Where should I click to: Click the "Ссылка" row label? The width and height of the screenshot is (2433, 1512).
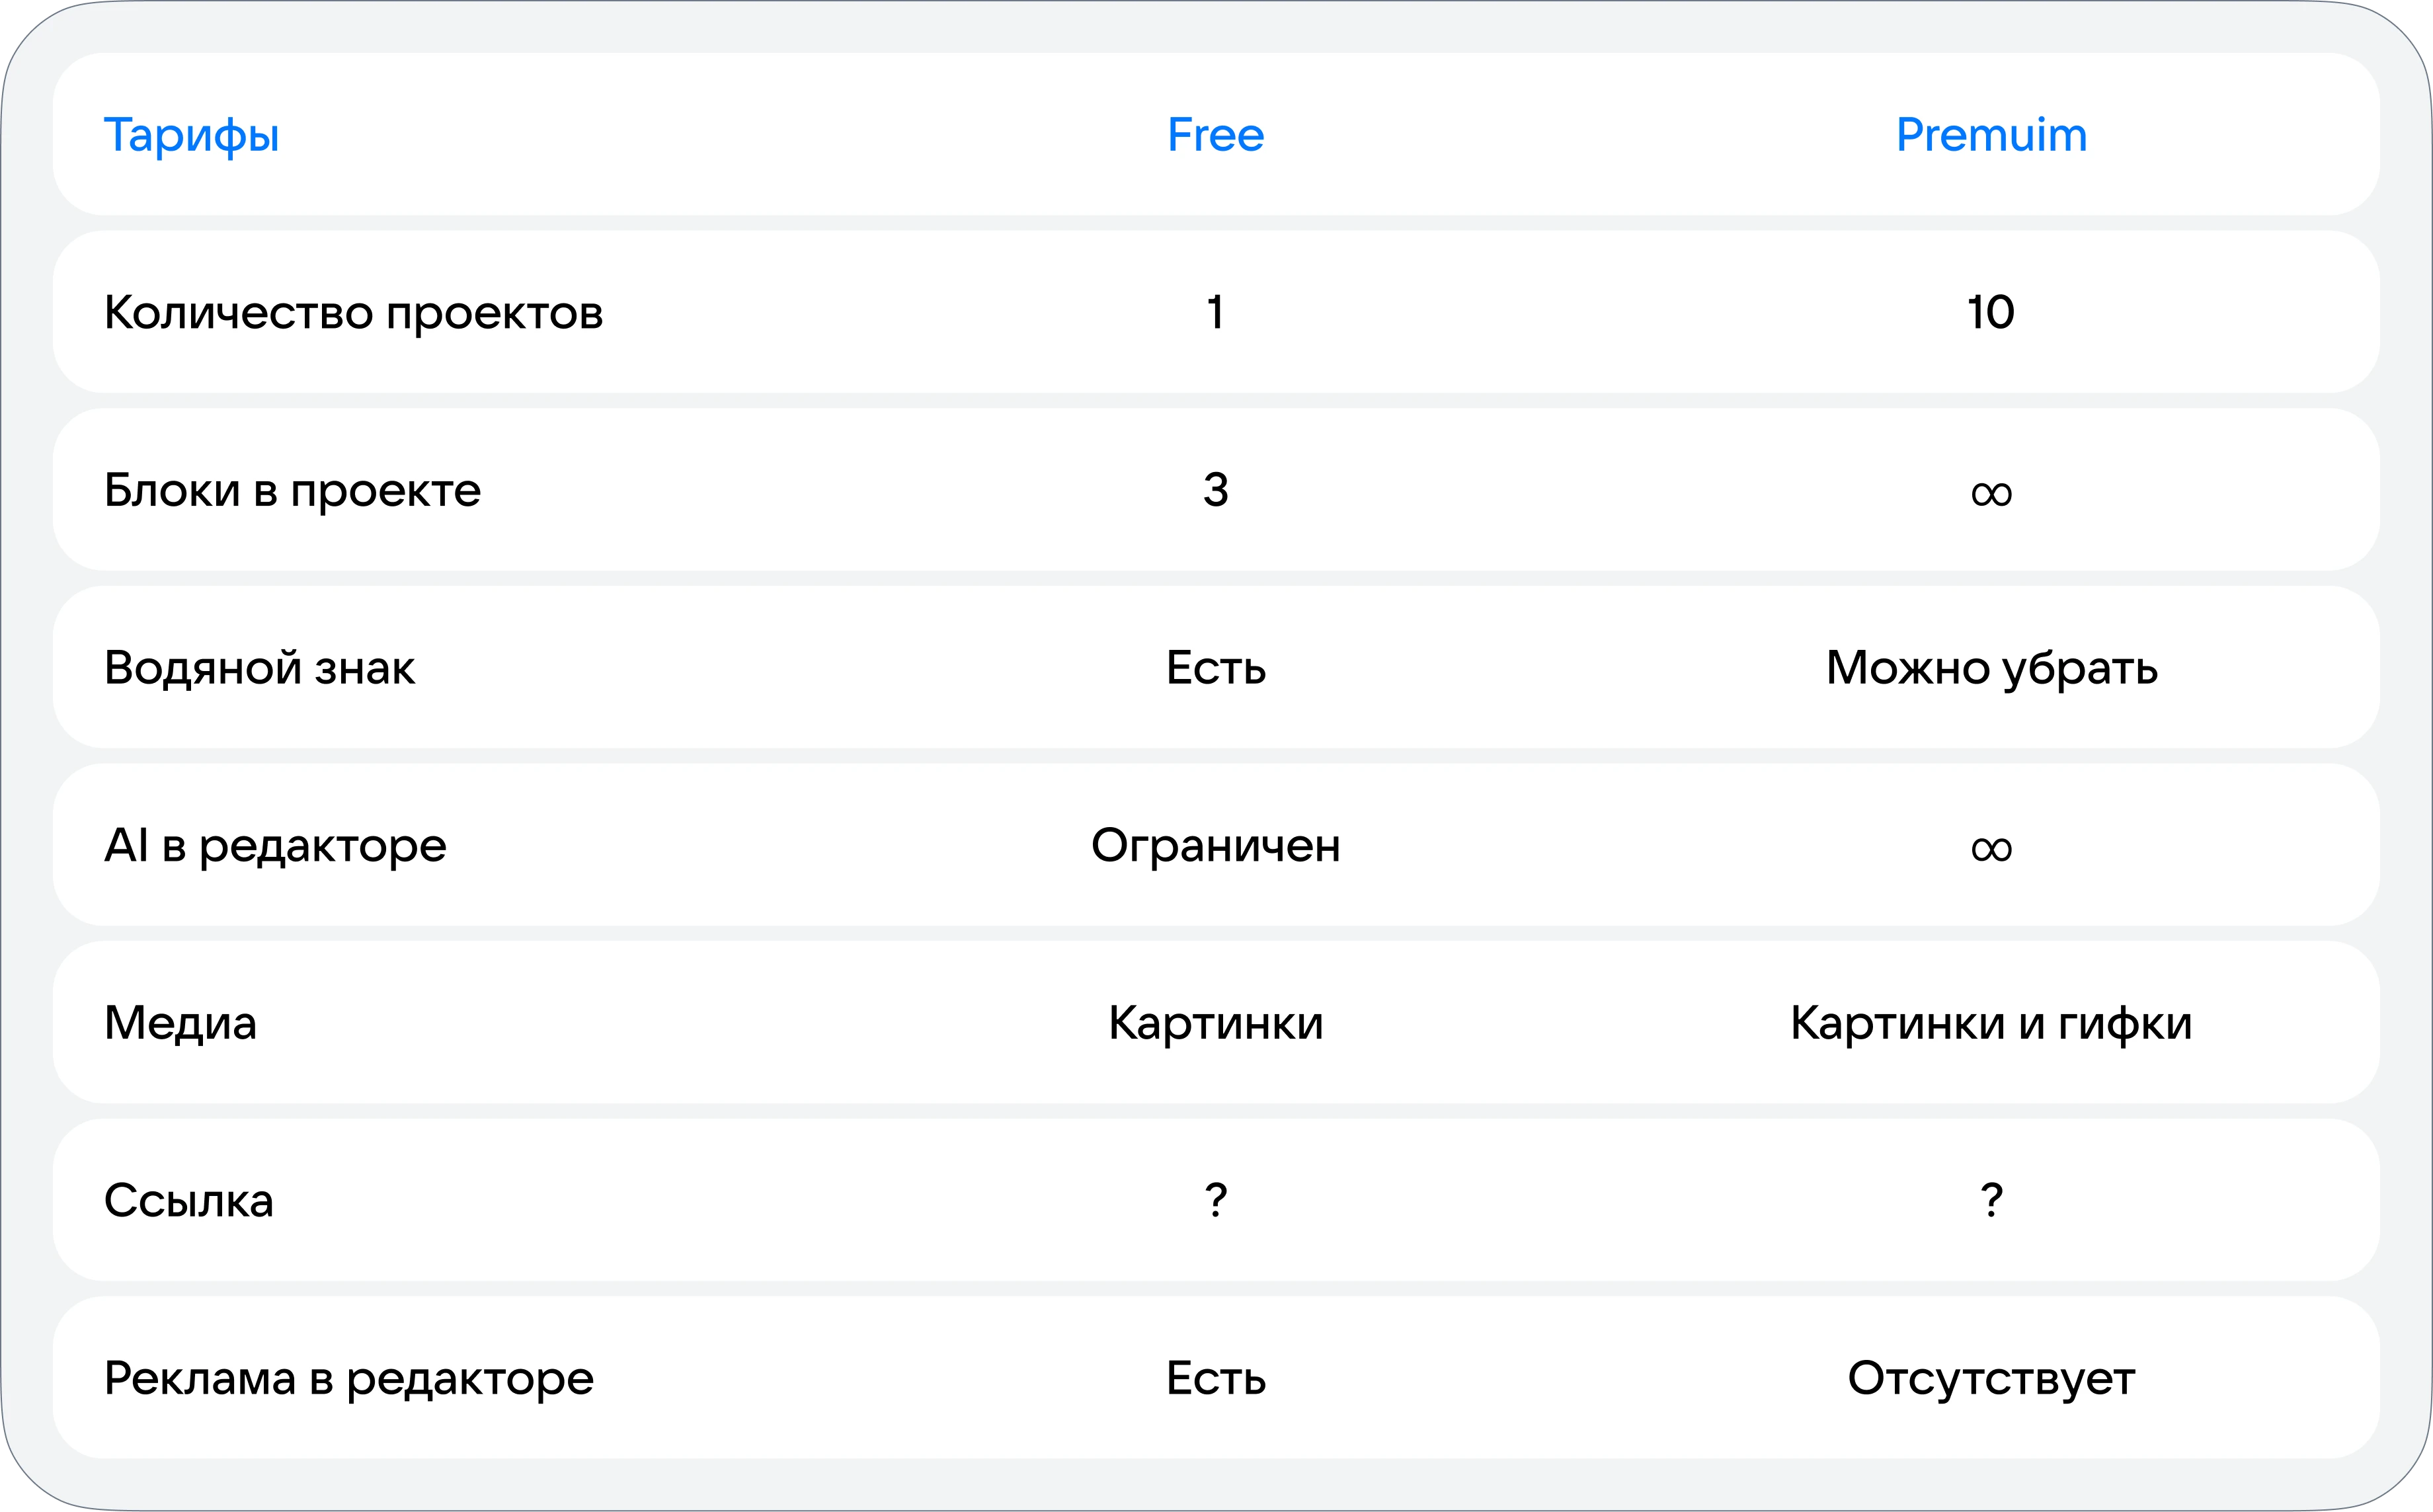pyautogui.click(x=188, y=1201)
